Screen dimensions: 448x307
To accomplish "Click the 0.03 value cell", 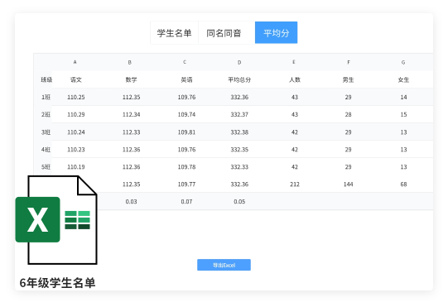I will click(132, 202).
